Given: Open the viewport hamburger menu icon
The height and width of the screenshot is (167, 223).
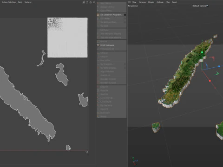Looking at the screenshot, I should point(130,2).
